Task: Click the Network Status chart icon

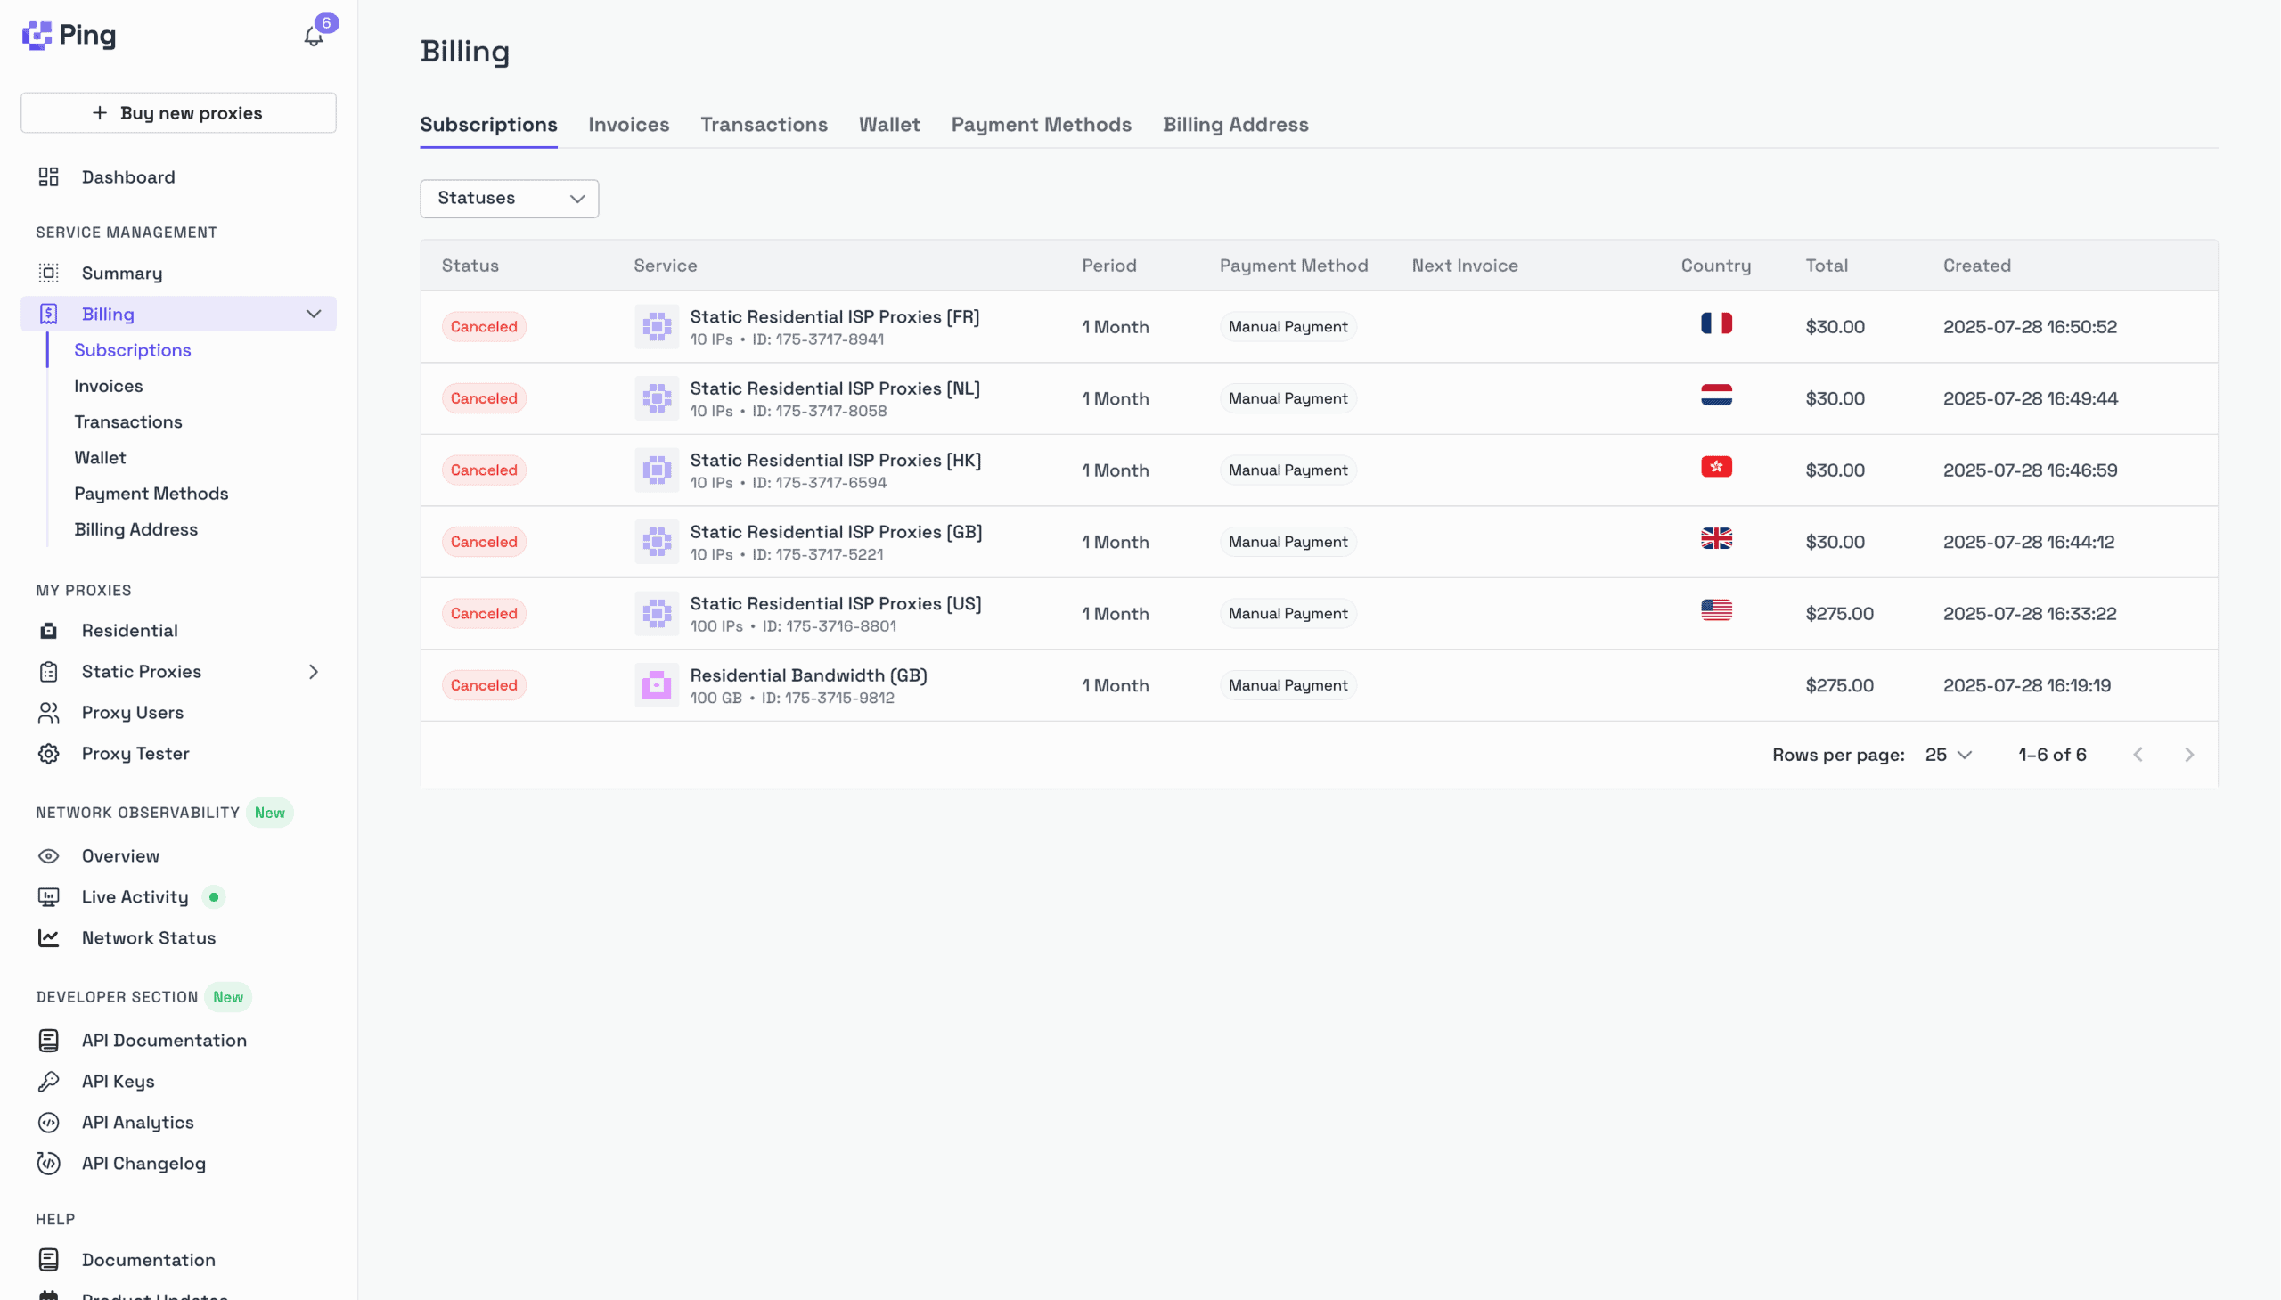Action: tap(48, 937)
